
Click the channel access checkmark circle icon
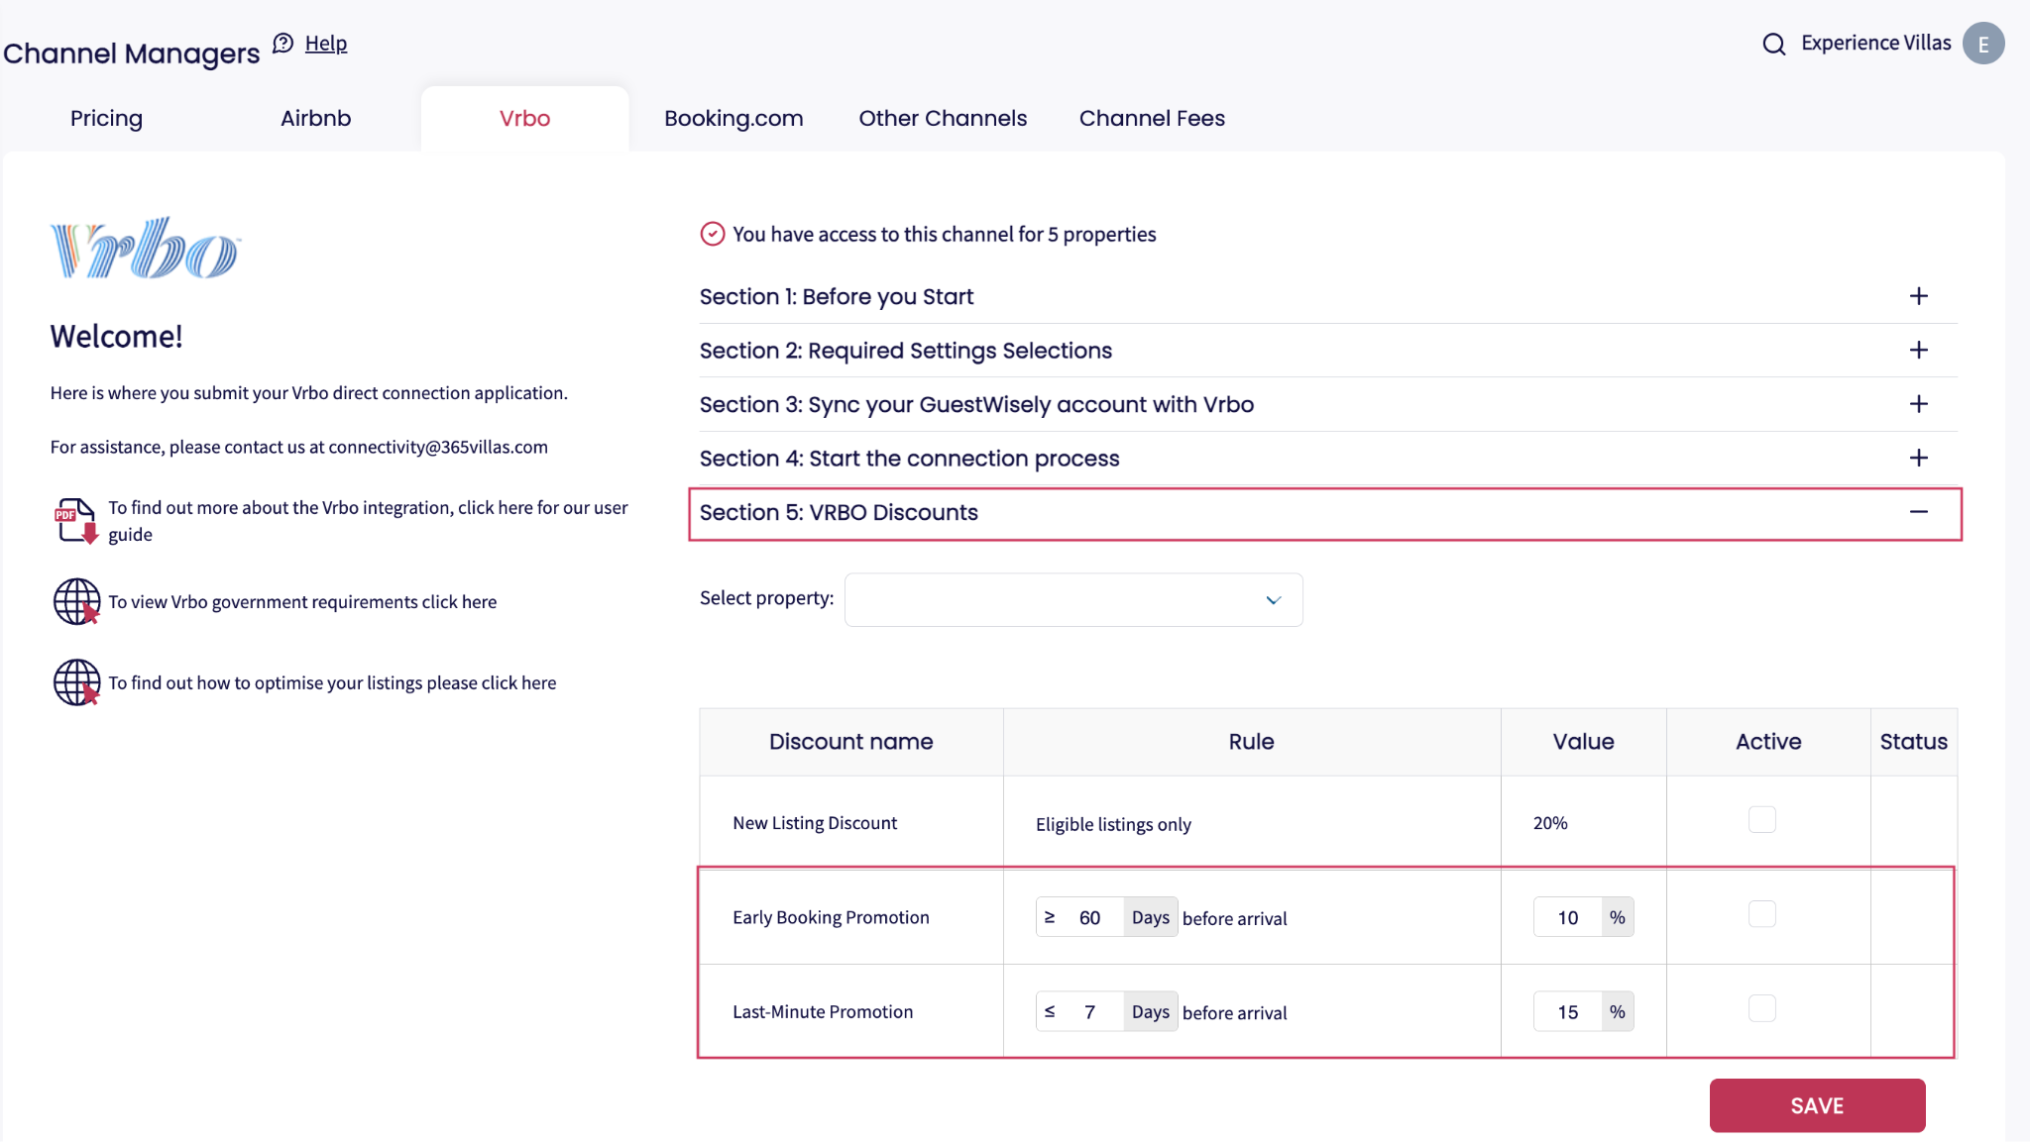click(712, 234)
